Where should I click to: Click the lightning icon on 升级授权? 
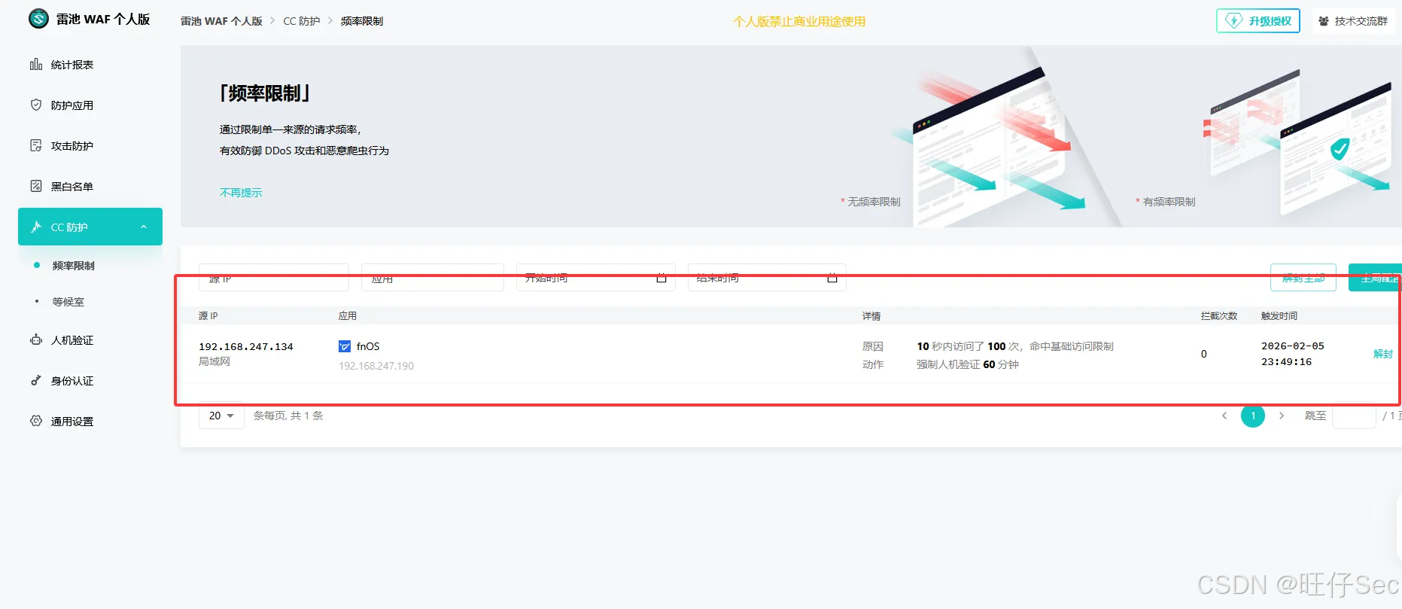1234,20
